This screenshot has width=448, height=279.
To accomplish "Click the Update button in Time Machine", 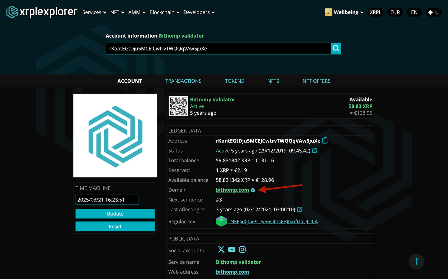I will 115,213.
